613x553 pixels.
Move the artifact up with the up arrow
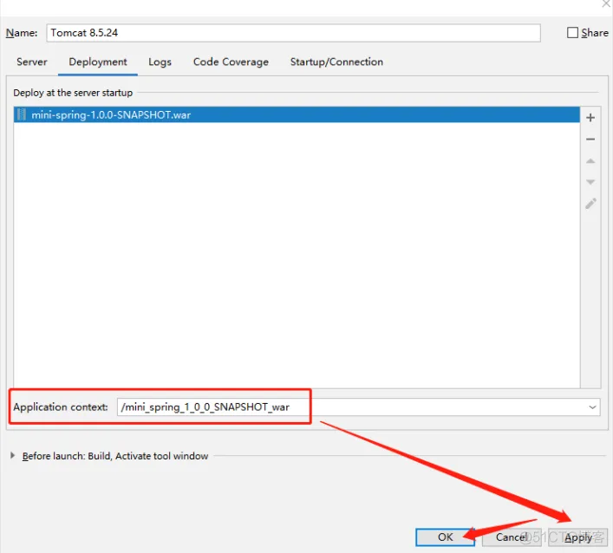pos(590,161)
